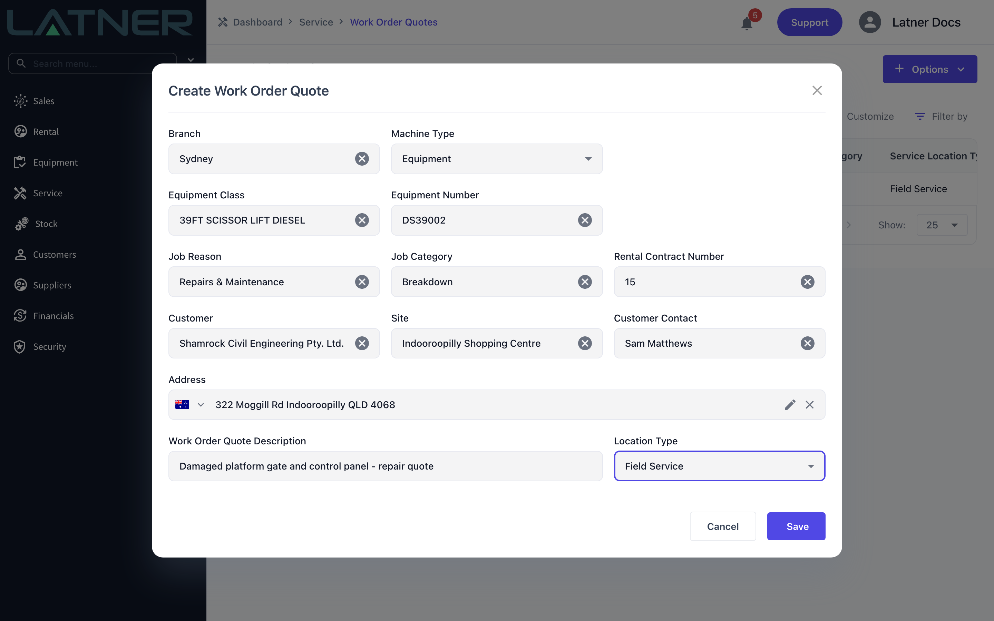Open Suppliers from sidebar

(42, 285)
